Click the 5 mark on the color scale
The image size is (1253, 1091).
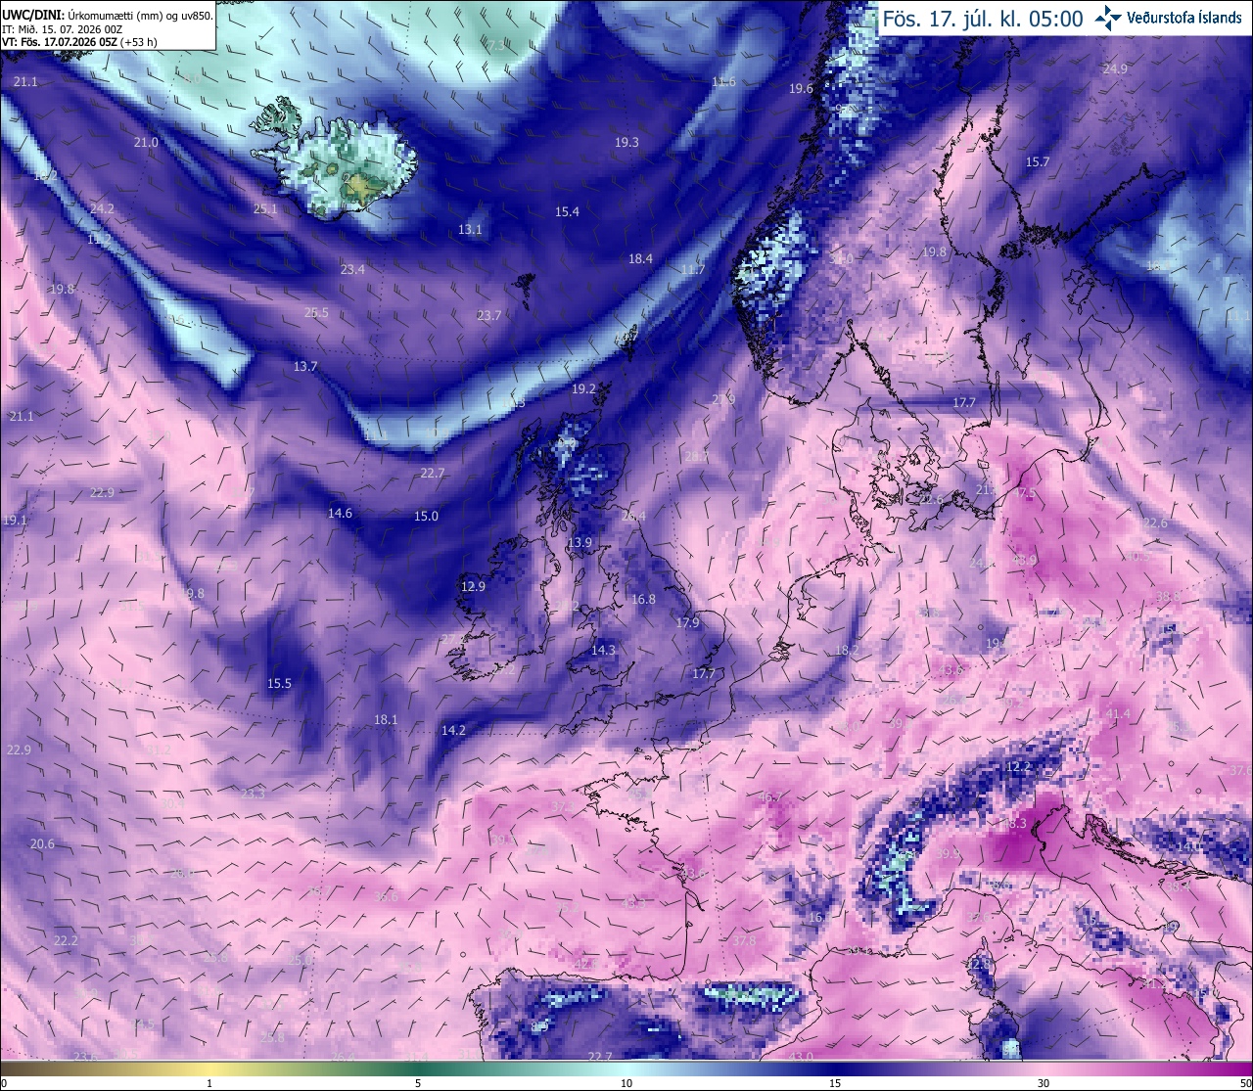(418, 1082)
